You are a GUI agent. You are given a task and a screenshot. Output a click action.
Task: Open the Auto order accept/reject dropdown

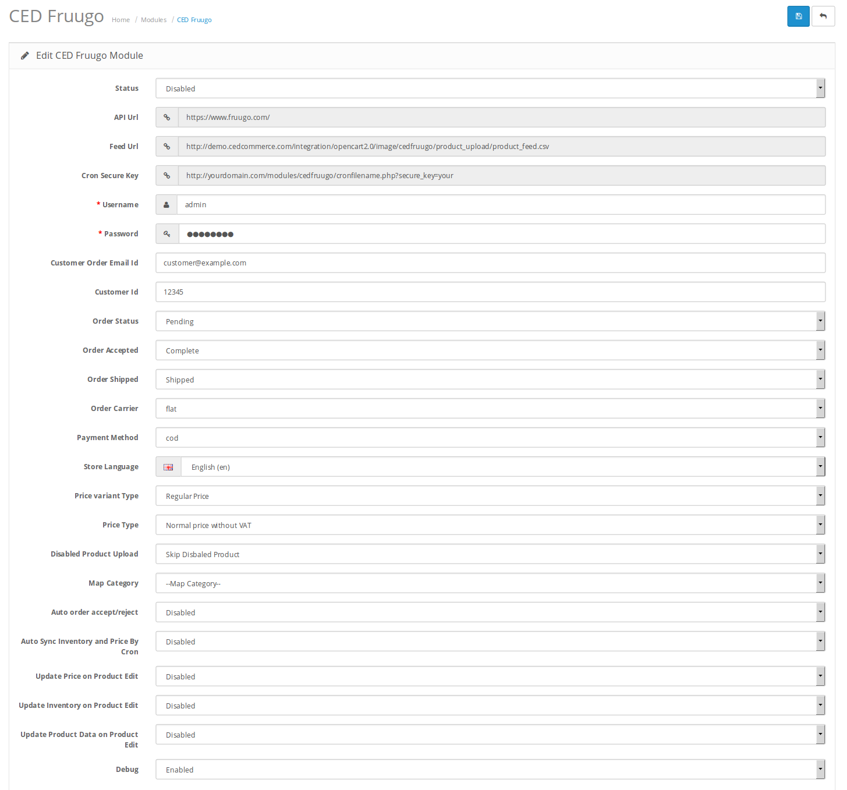coord(490,612)
